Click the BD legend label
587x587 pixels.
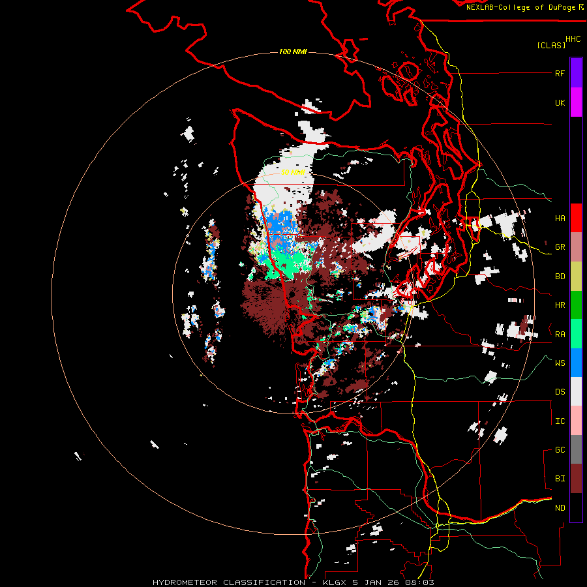pyautogui.click(x=560, y=277)
